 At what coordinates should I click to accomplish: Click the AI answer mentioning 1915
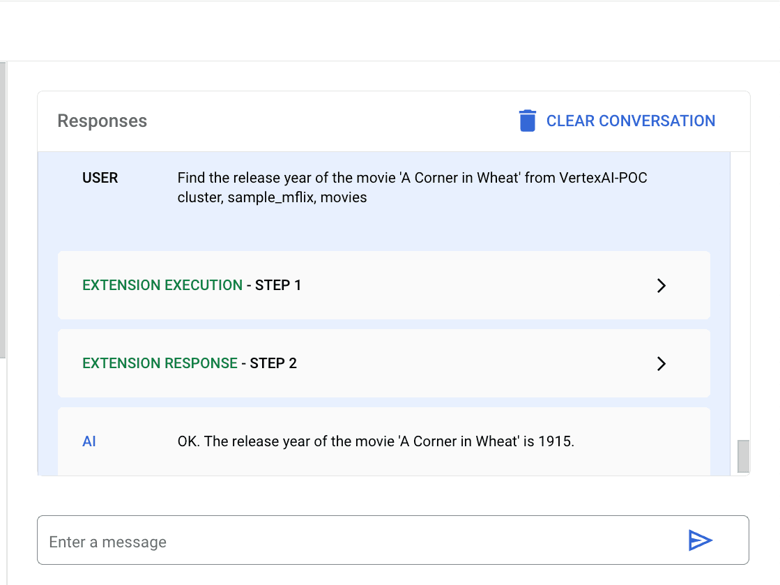click(376, 441)
